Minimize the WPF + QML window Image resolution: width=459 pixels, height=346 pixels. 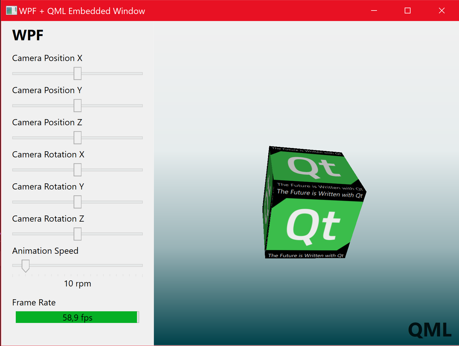pos(374,11)
